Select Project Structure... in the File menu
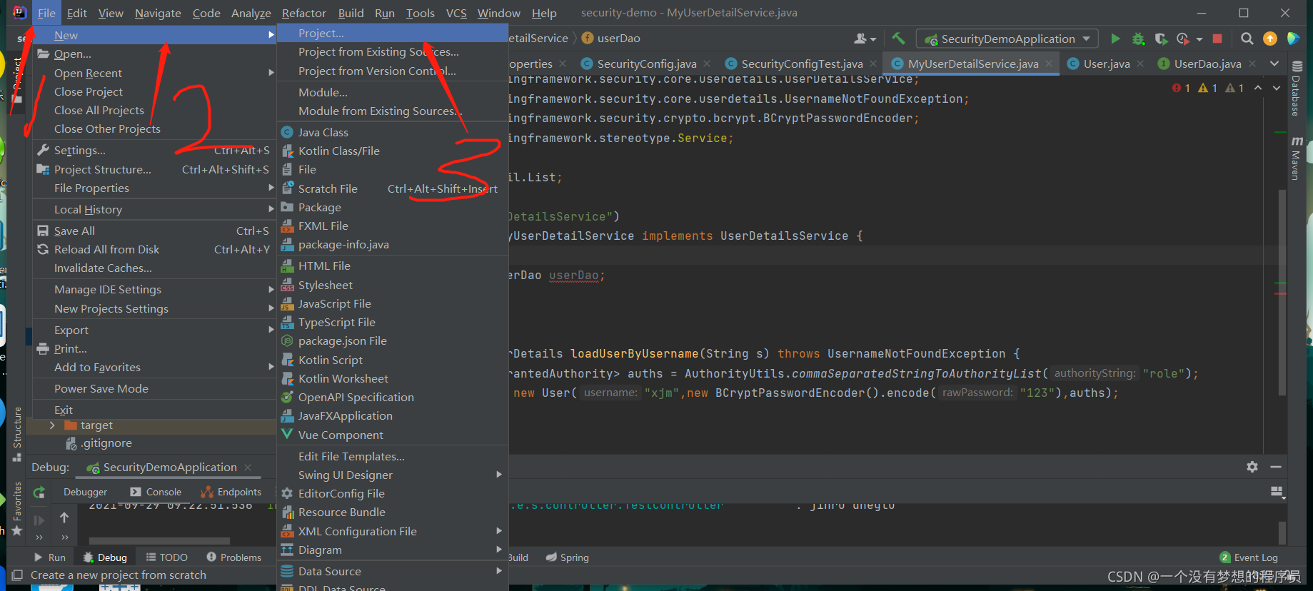 tap(155, 169)
